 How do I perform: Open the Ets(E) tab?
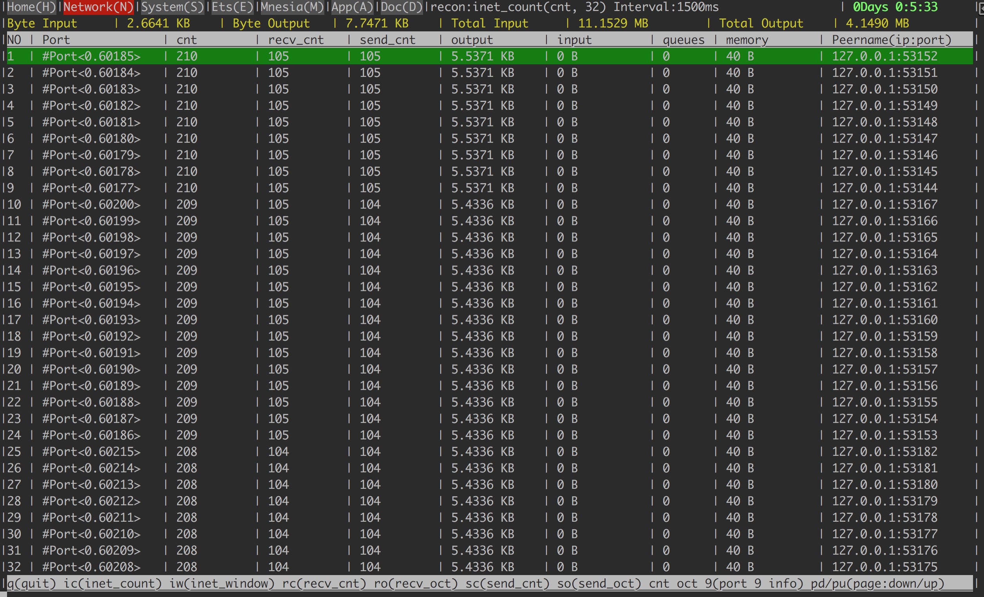coord(232,7)
